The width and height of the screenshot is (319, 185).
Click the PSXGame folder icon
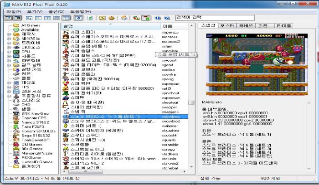pos(16,158)
